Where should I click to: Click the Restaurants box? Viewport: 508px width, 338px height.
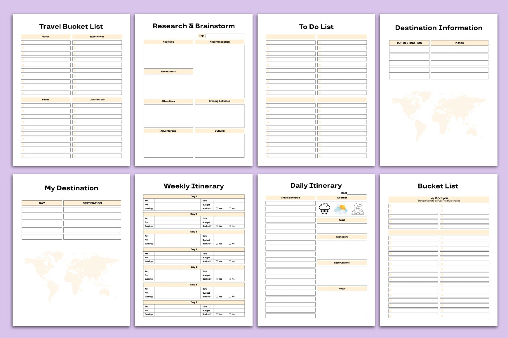168,86
